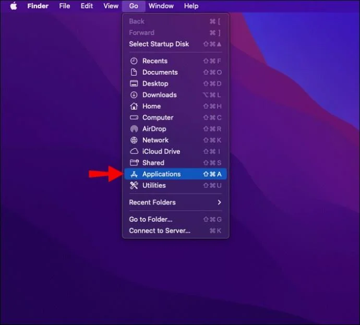Choose Go to Folder…
Viewport: 360px width, 325px height.
click(176, 219)
